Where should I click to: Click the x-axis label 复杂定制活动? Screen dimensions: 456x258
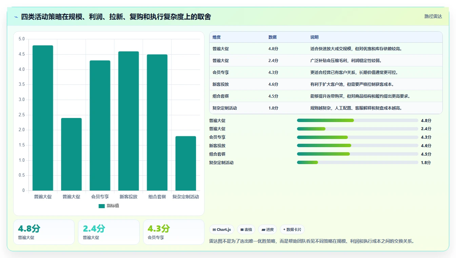click(185, 197)
